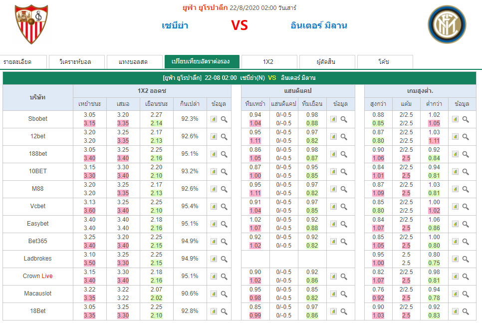482x323 pixels.
Task: Open Sbobet 1X2 odds chart icon
Action: pos(214,119)
